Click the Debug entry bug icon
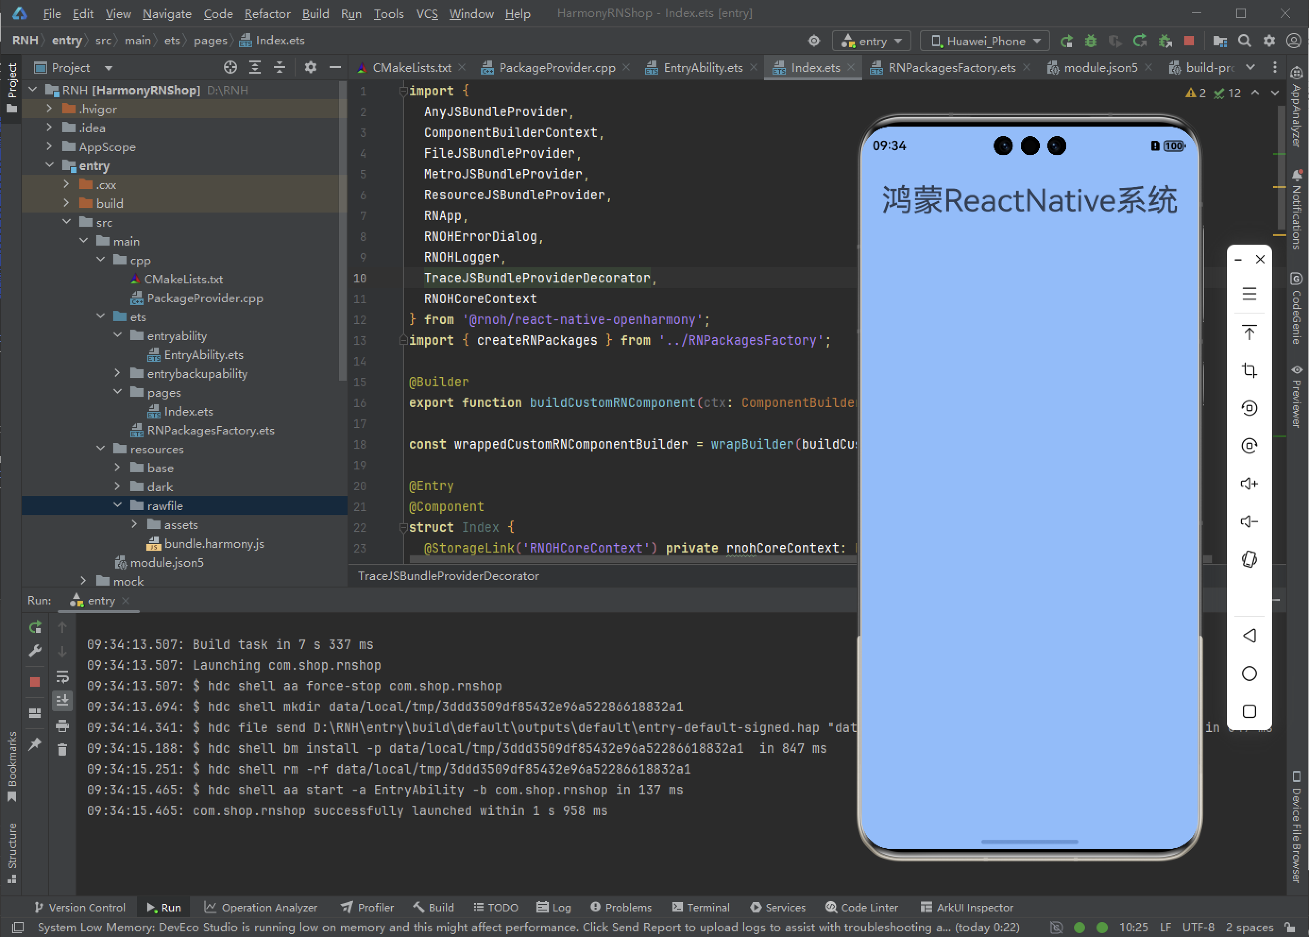1309x937 pixels. [x=1090, y=41]
